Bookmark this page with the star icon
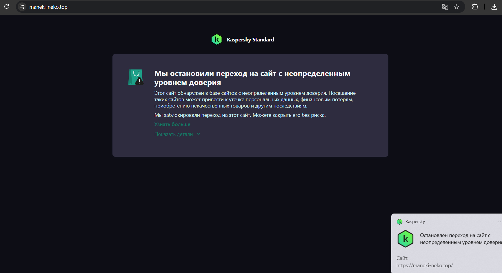The image size is (502, 273). [x=457, y=7]
